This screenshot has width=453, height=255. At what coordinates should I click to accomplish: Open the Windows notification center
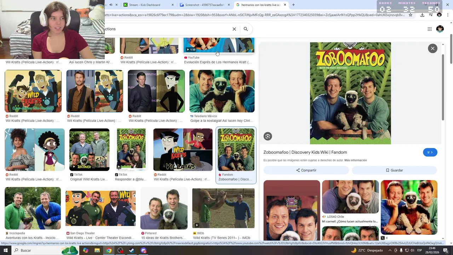pos(446,250)
